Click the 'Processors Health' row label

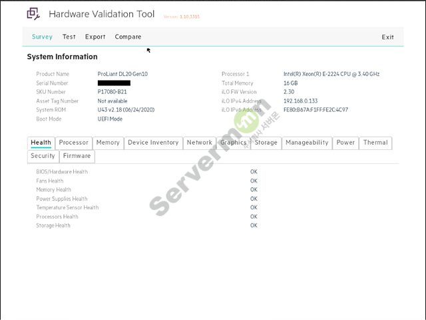(x=57, y=217)
